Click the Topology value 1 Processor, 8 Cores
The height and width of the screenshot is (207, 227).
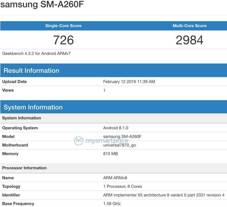coord(123,186)
